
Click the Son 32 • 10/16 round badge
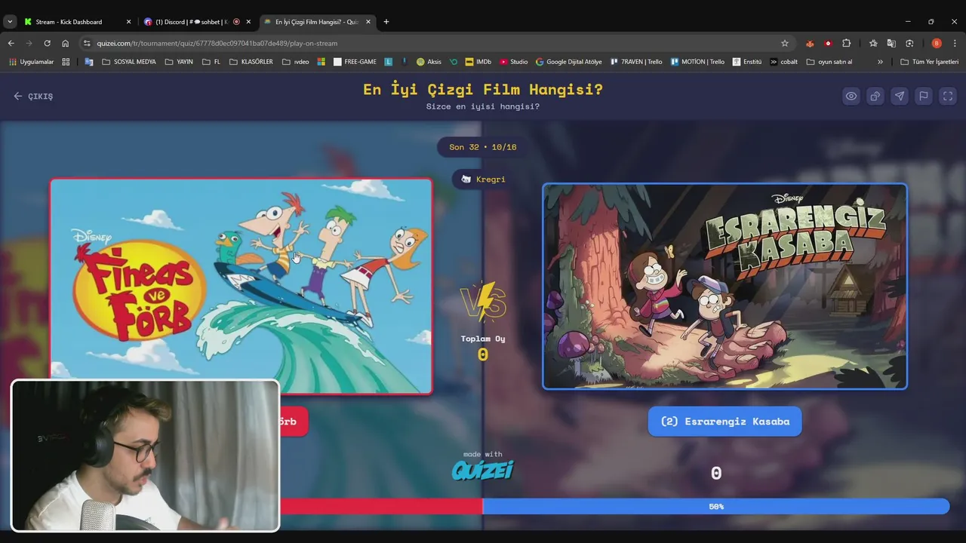click(x=483, y=147)
